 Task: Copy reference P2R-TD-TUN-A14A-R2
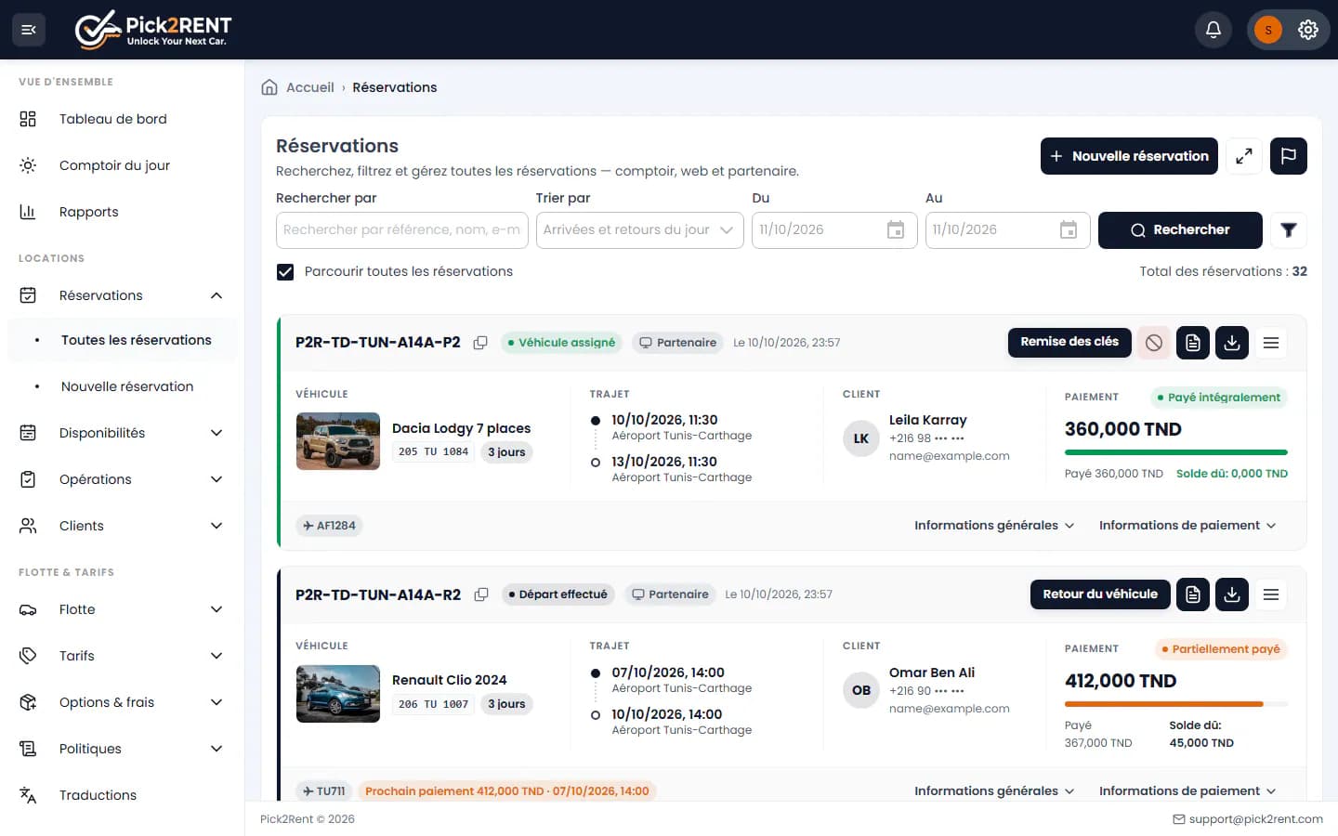[481, 594]
